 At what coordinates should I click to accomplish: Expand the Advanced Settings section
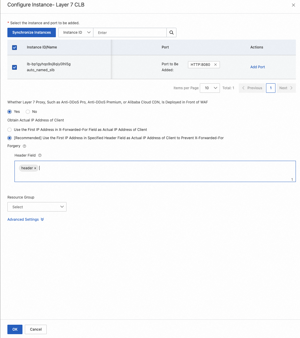(26, 219)
